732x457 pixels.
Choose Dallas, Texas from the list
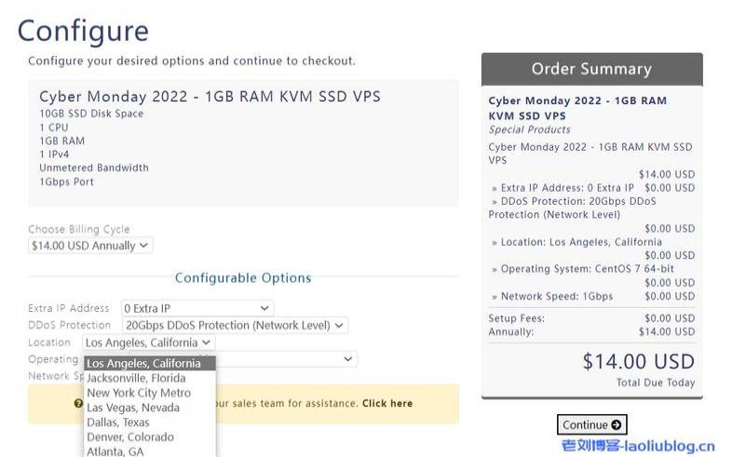pyautogui.click(x=118, y=423)
